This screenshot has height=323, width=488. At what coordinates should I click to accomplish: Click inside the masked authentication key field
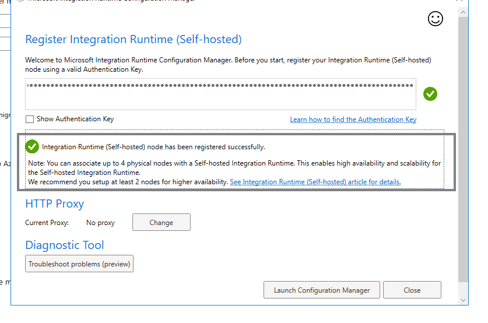[220, 94]
